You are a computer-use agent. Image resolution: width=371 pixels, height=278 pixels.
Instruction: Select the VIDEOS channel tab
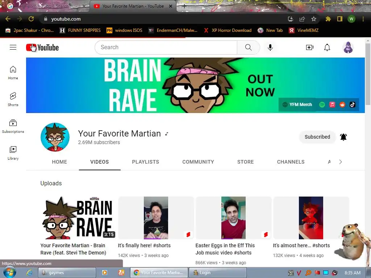click(100, 162)
